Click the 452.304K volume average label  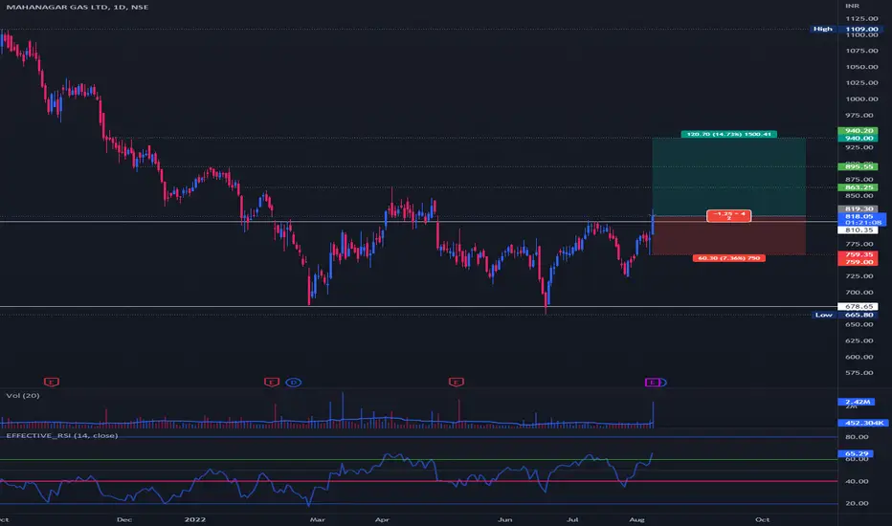[x=863, y=423]
